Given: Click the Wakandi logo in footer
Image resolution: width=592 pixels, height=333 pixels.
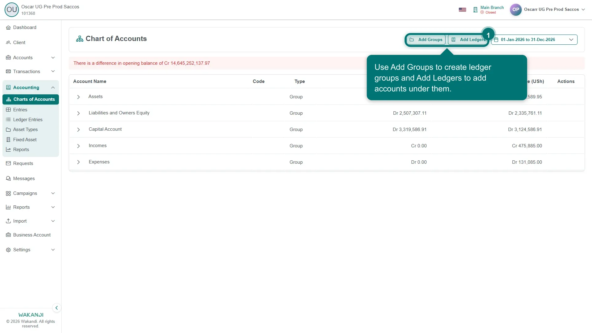Looking at the screenshot, I should 31,315.
